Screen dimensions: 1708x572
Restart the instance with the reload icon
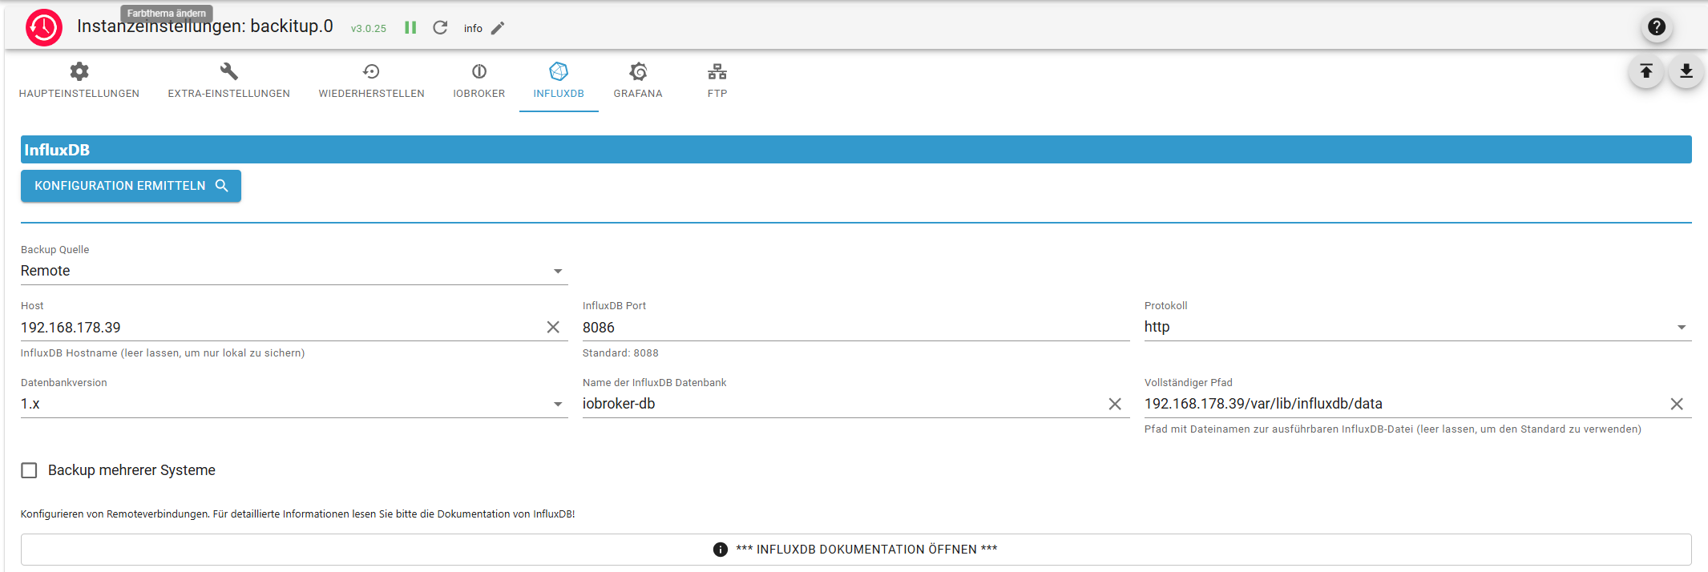tap(440, 27)
